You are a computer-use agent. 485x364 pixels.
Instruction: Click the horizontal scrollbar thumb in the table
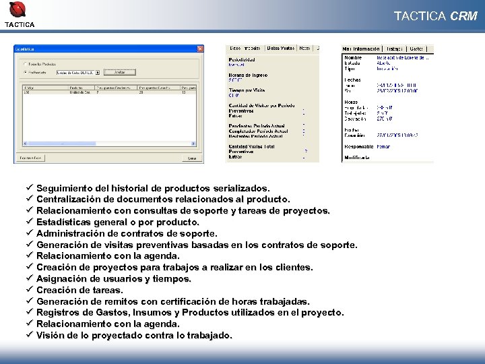tap(62, 144)
